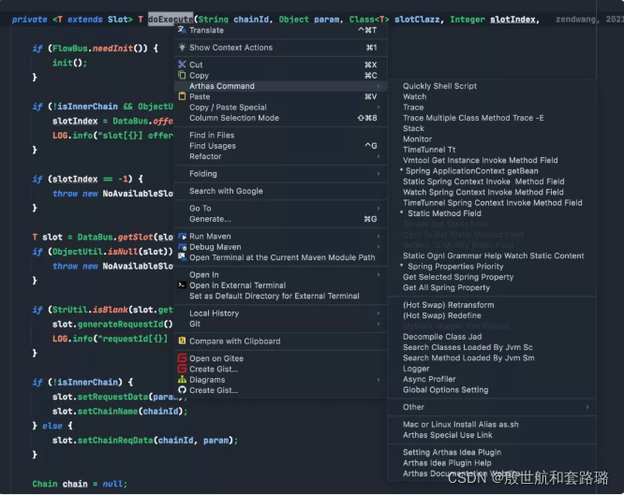Click the Debug Maven icon
The image size is (624, 495).
point(182,247)
